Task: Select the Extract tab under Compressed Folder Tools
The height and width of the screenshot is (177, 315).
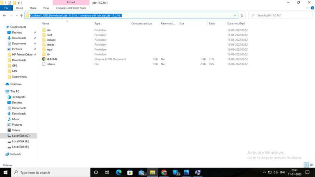Action: (71, 2)
